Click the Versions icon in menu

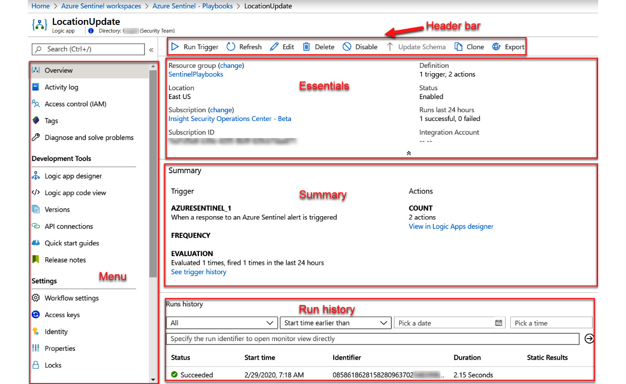pos(36,209)
